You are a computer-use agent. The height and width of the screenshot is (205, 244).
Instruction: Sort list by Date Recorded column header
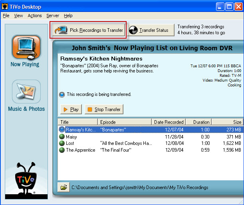[169, 122]
